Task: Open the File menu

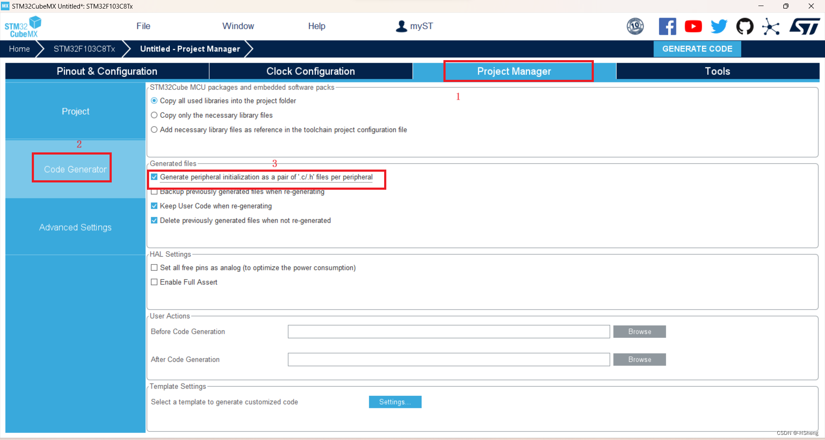Action: pyautogui.click(x=143, y=26)
